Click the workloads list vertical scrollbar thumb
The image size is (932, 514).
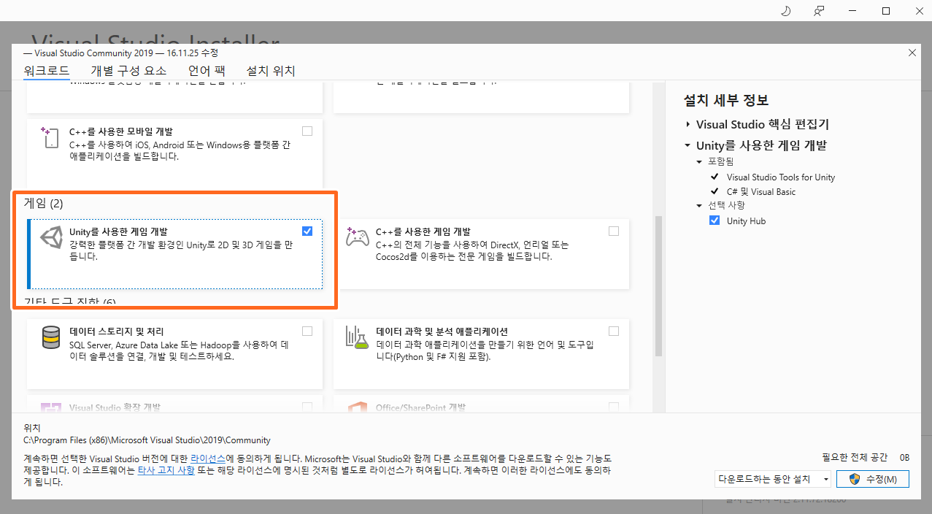pyautogui.click(x=658, y=285)
